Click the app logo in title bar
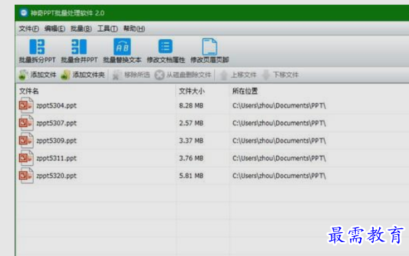The width and height of the screenshot is (409, 256). coord(24,13)
